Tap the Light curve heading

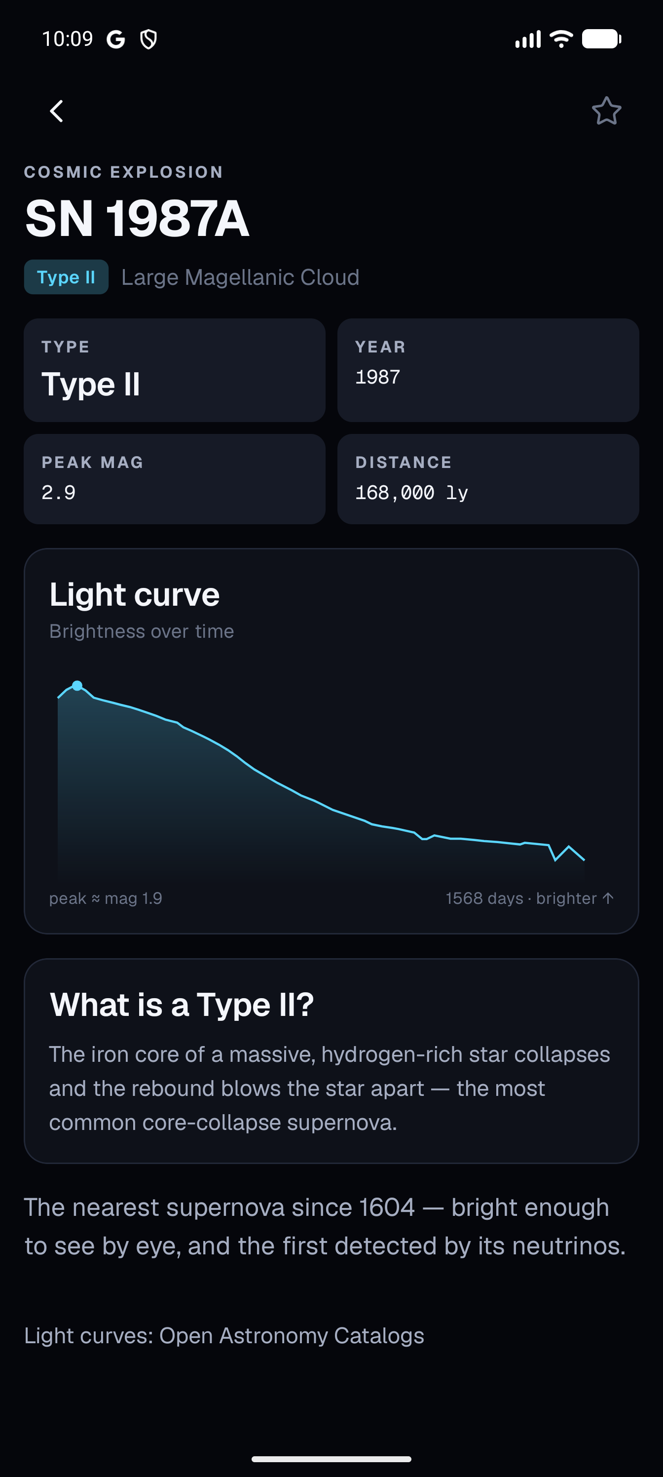(134, 594)
